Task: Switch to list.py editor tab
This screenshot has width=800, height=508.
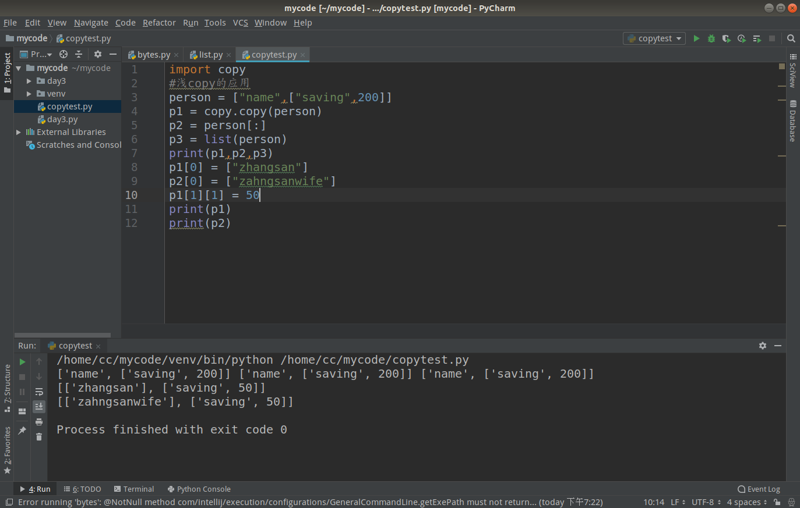Action: coord(210,55)
